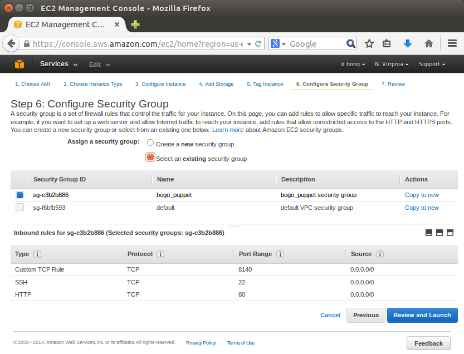Click the Security Group ID column header
Viewport: 464px width, 354px height.
pyautogui.click(x=60, y=179)
